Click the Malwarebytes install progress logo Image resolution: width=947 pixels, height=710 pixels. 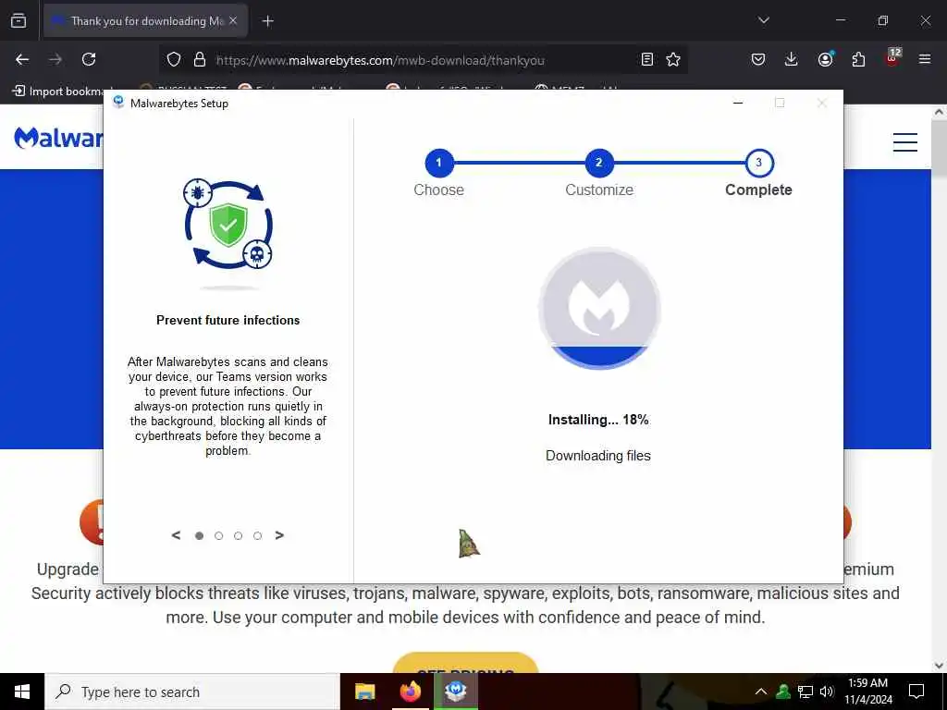coord(599,308)
